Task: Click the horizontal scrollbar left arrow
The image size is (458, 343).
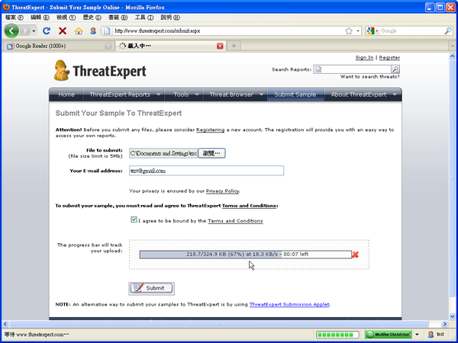Action: (5, 324)
